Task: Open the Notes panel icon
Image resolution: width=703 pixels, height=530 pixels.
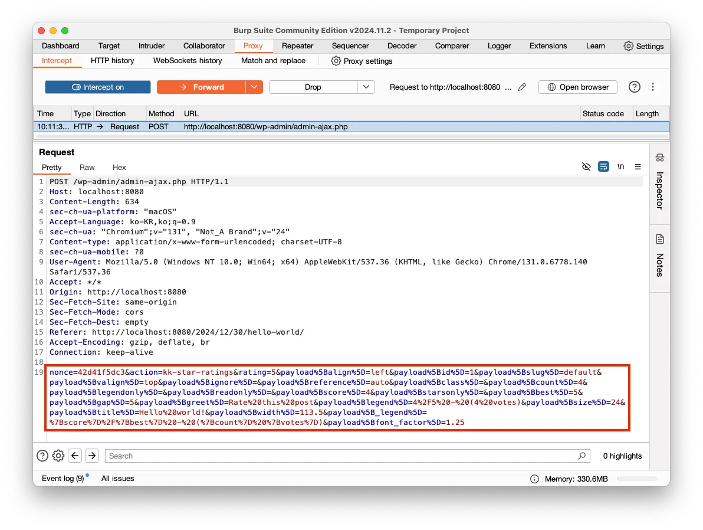Action: (x=659, y=239)
